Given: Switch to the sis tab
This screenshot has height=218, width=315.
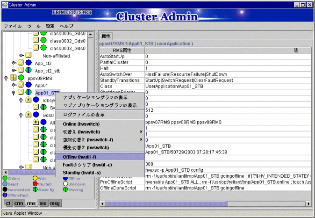Looking at the screenshot, I should click(x=43, y=203).
